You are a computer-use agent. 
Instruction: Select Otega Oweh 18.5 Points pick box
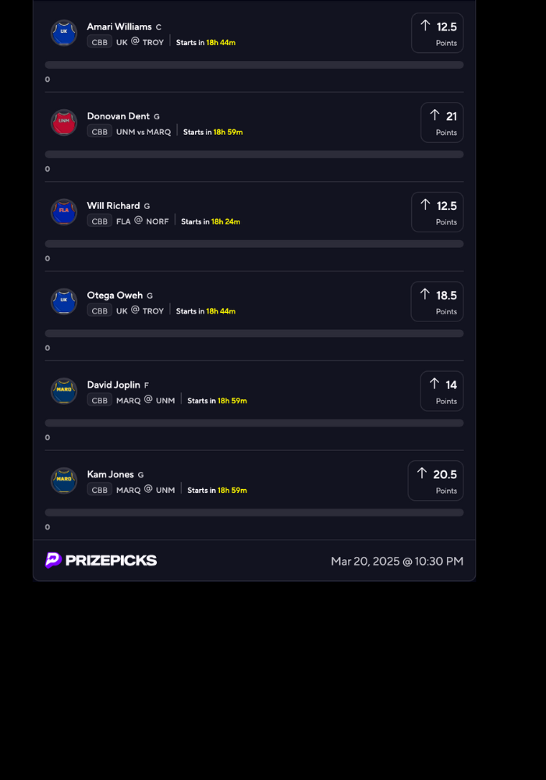pos(438,302)
